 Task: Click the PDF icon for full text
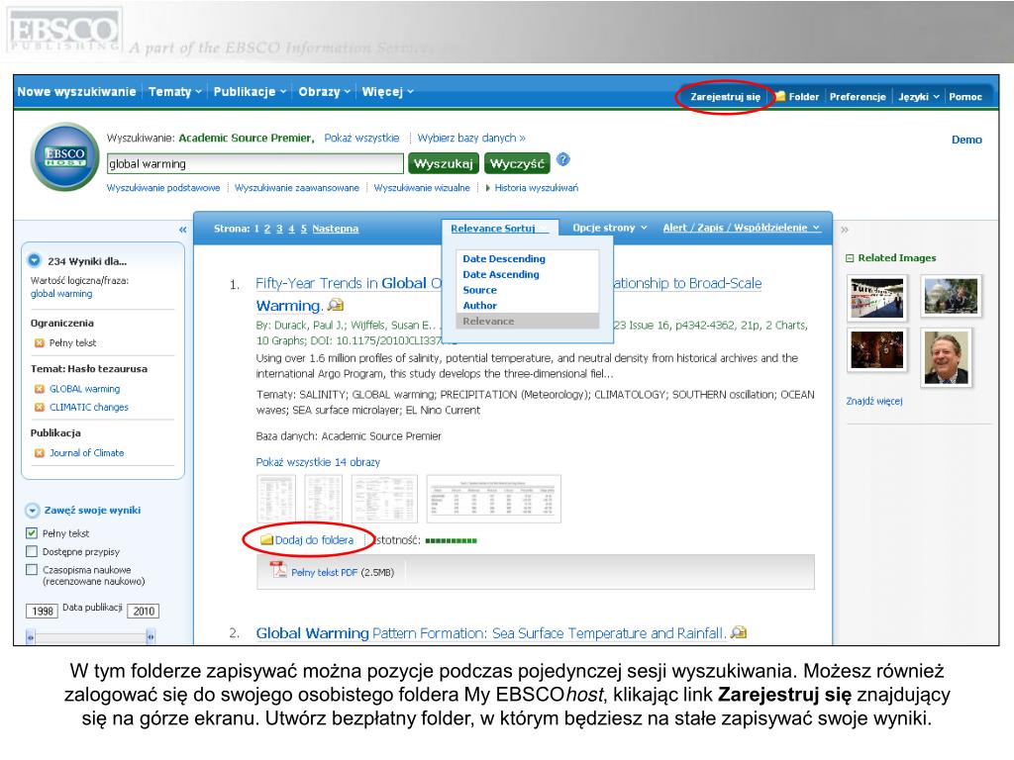point(278,571)
